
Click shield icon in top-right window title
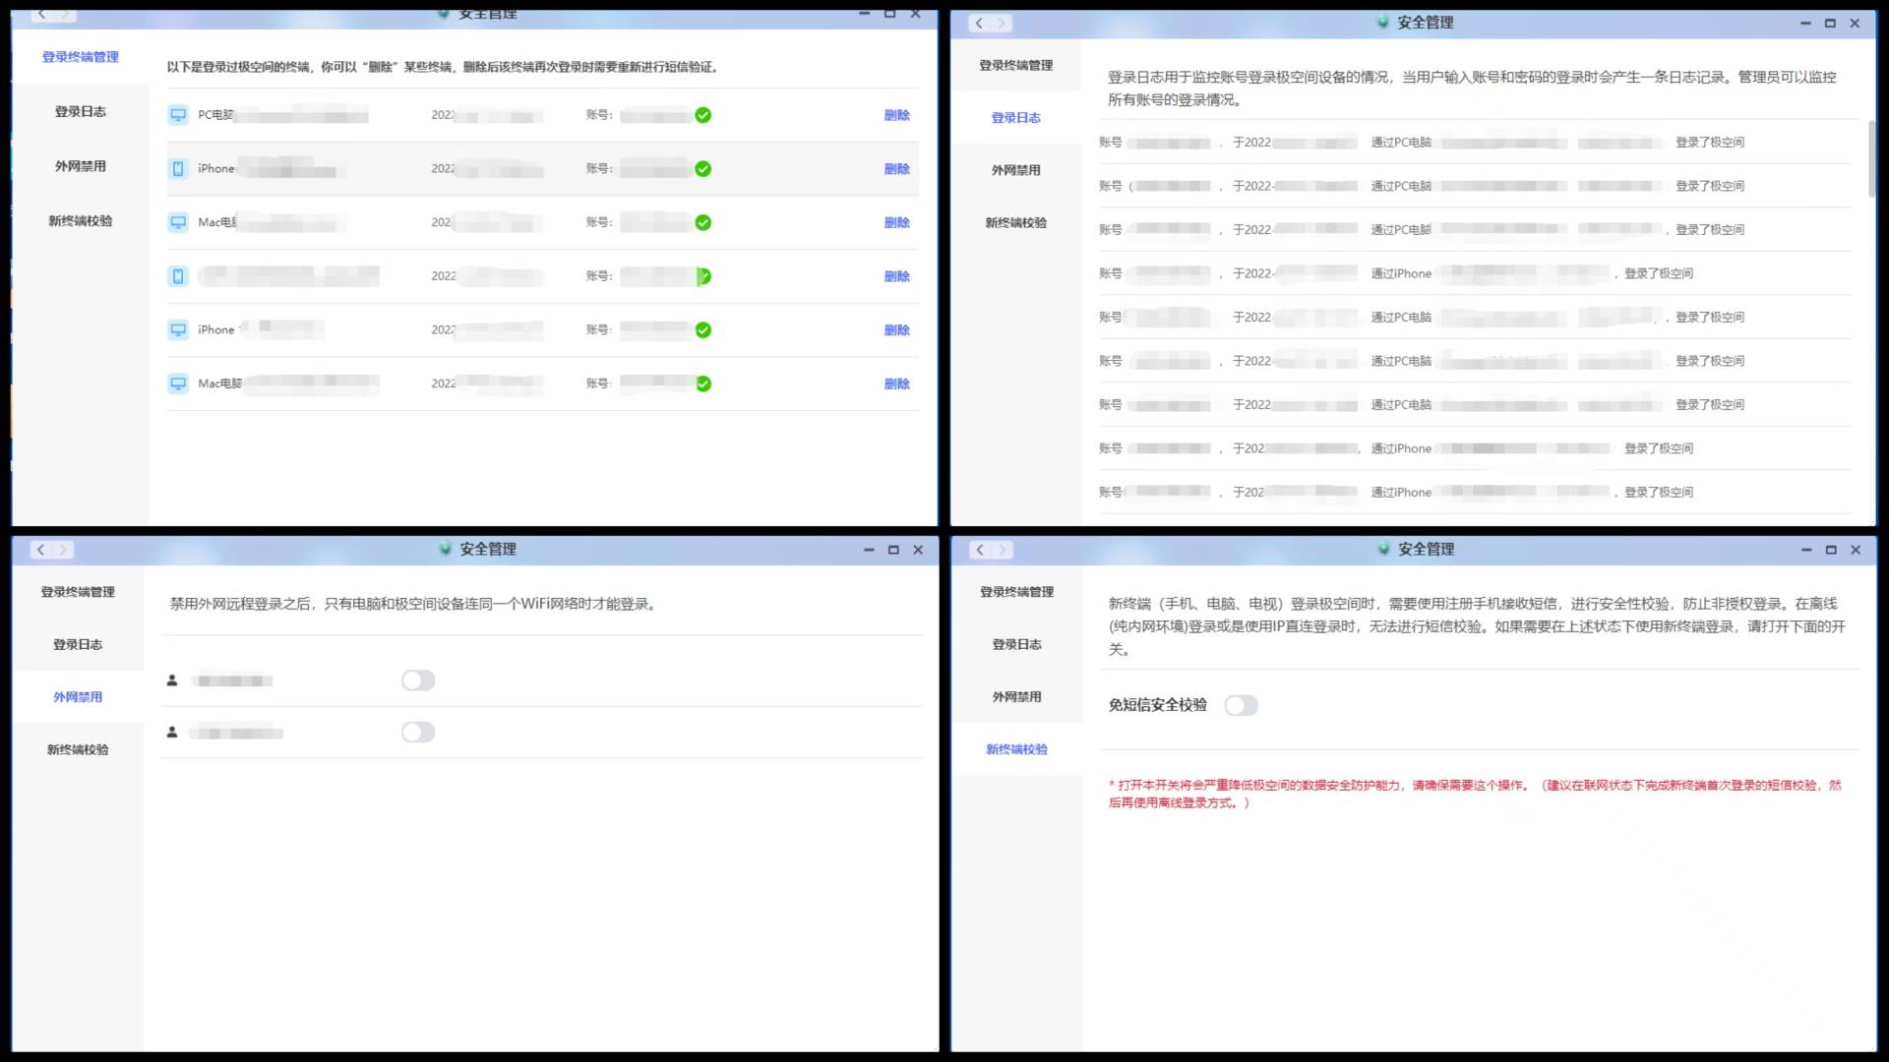(x=1382, y=22)
